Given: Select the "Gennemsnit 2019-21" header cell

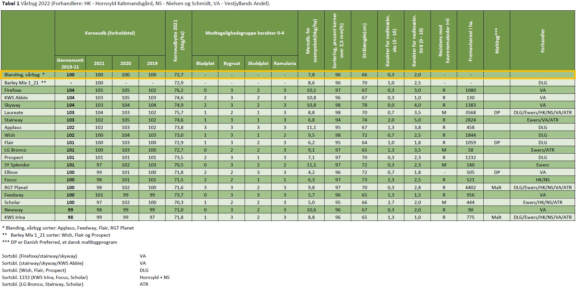Looking at the screenshot, I should point(70,63).
